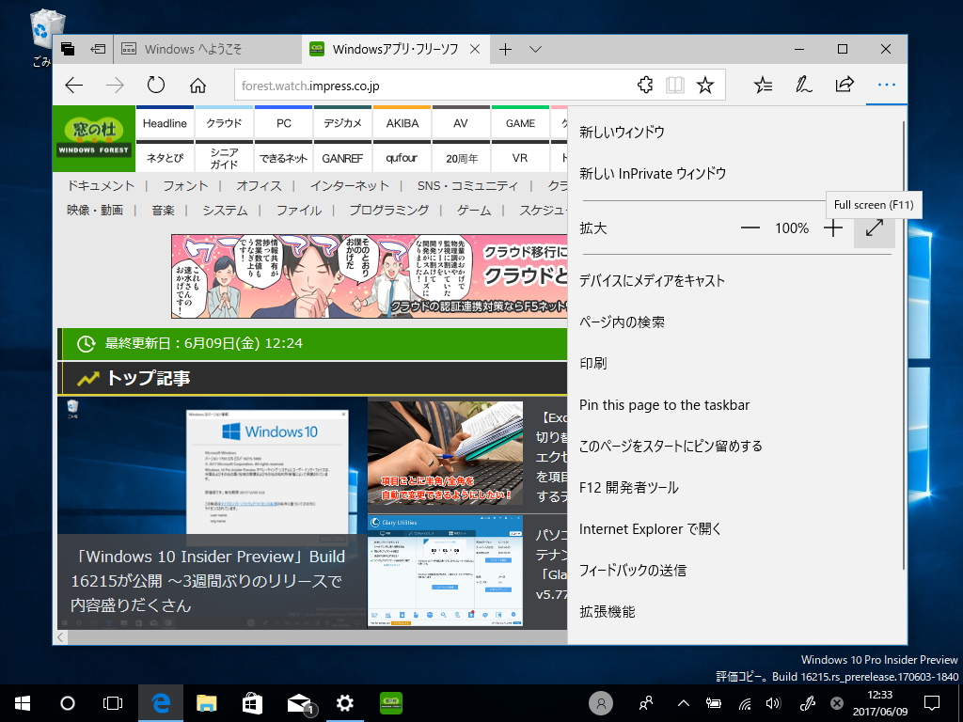Screen dimensions: 963x722
Task: Share this page using the share icon
Action: tap(844, 85)
